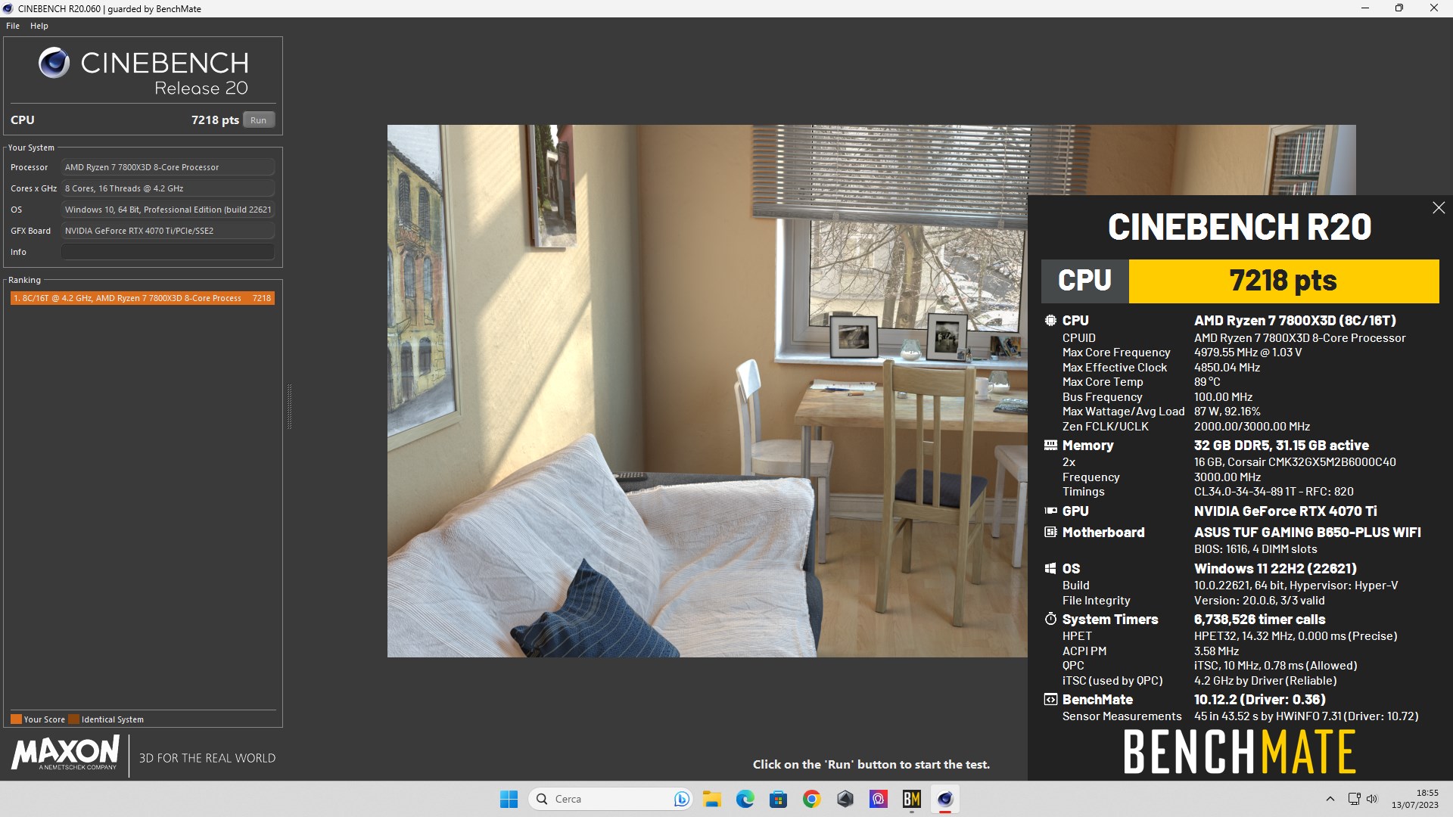This screenshot has width=1453, height=817.
Task: Click the Zen FCLK/UCLK 2000.00/3000.00 MHz value
Action: 1252,427
